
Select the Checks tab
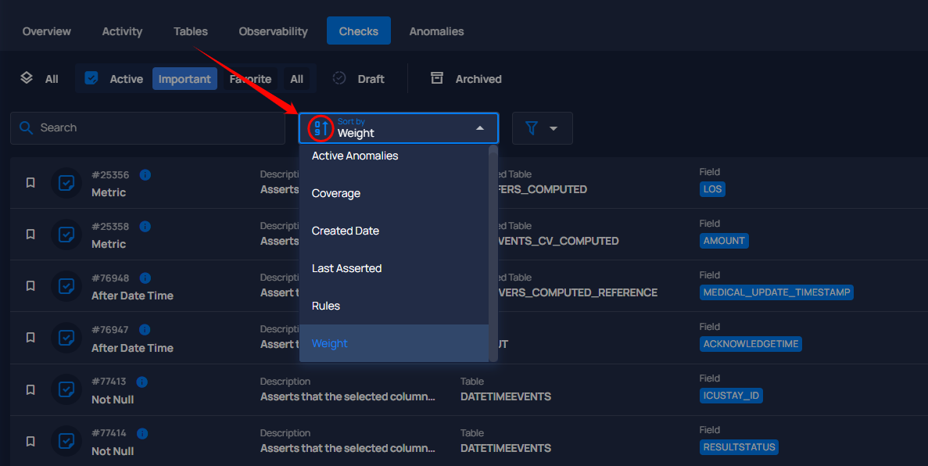coord(359,30)
